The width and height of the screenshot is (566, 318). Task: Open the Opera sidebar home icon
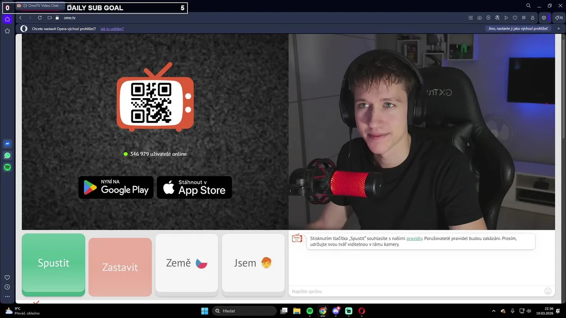point(7,19)
